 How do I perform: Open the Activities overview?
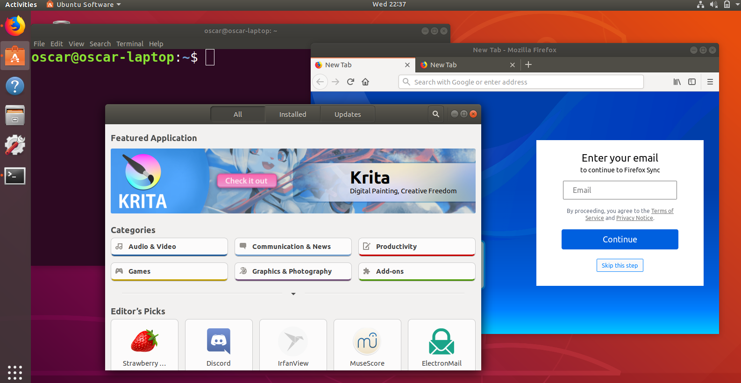point(21,4)
